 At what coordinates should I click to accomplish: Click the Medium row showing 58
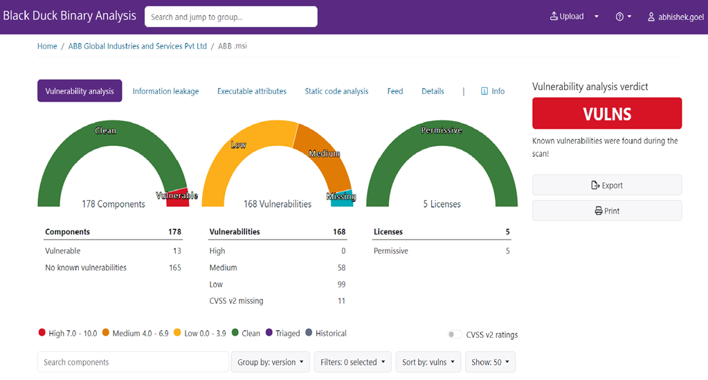tap(278, 267)
